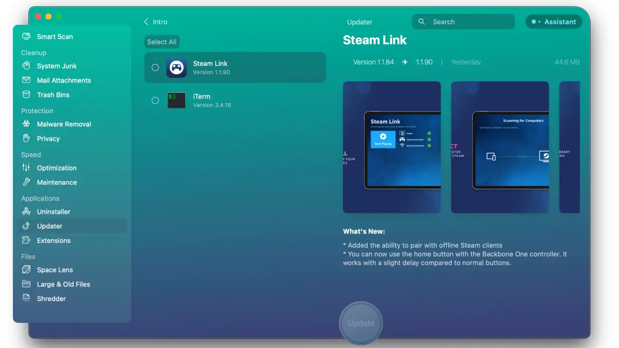Select the Steam Link radio checkbox

coord(155,68)
